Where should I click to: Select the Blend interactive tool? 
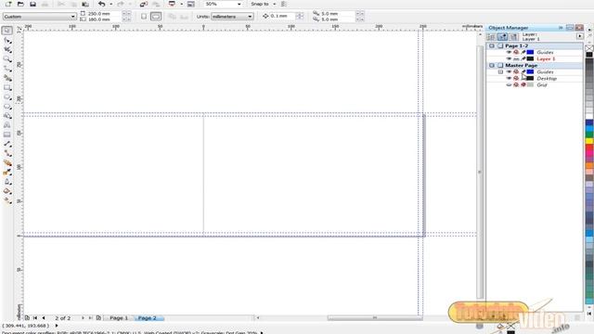7,163
